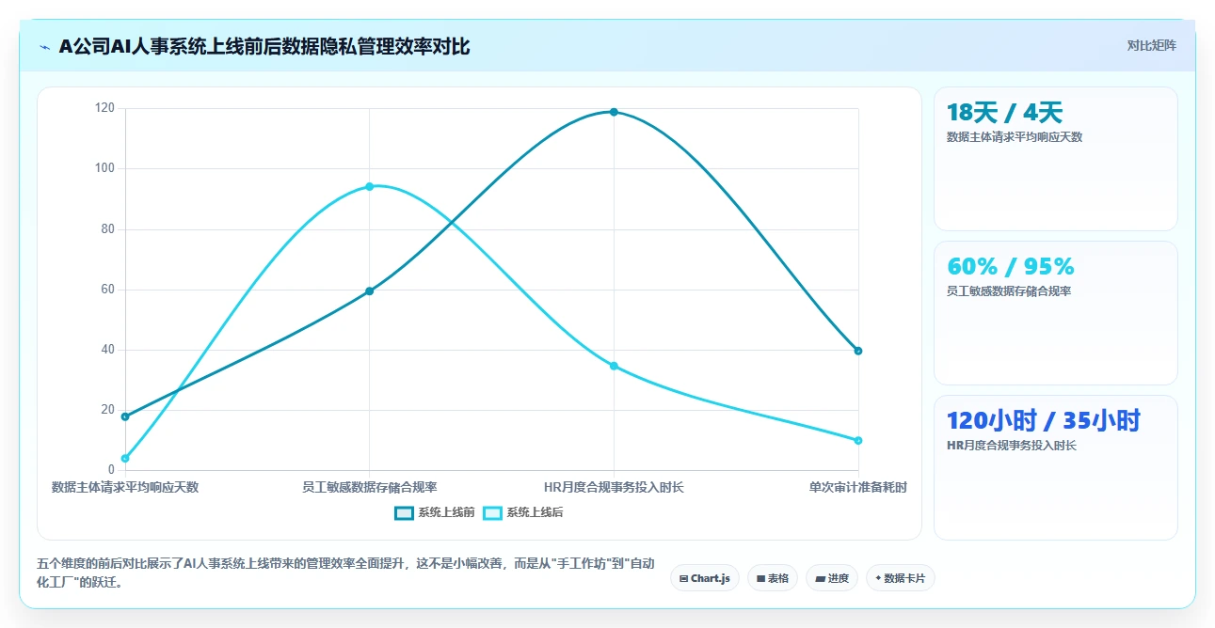1215x628 pixels.
Task: Click the x-axis label 员工敏感数据存储合规率
Action: (x=369, y=487)
